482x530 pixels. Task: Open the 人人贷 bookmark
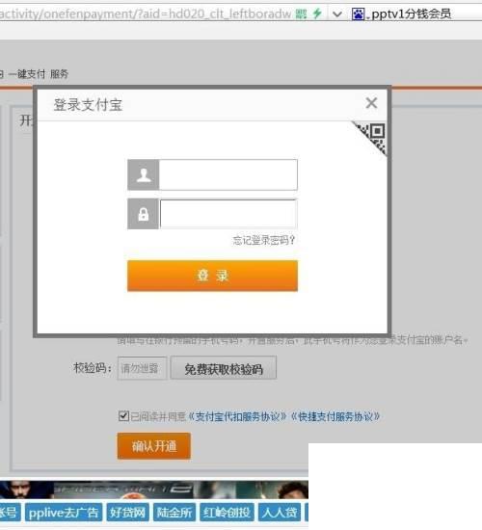tap(280, 513)
